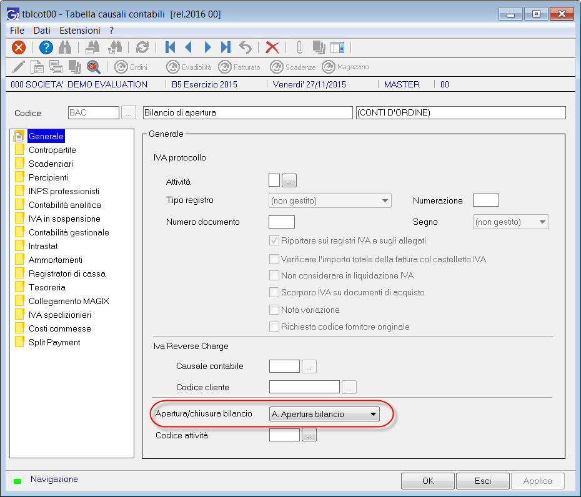Open the Dati menu

click(x=42, y=31)
